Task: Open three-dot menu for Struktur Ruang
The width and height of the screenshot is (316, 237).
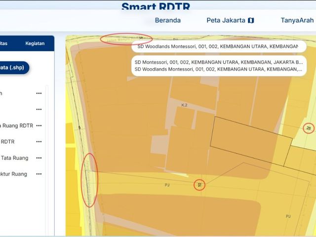Action: [x=39, y=174]
